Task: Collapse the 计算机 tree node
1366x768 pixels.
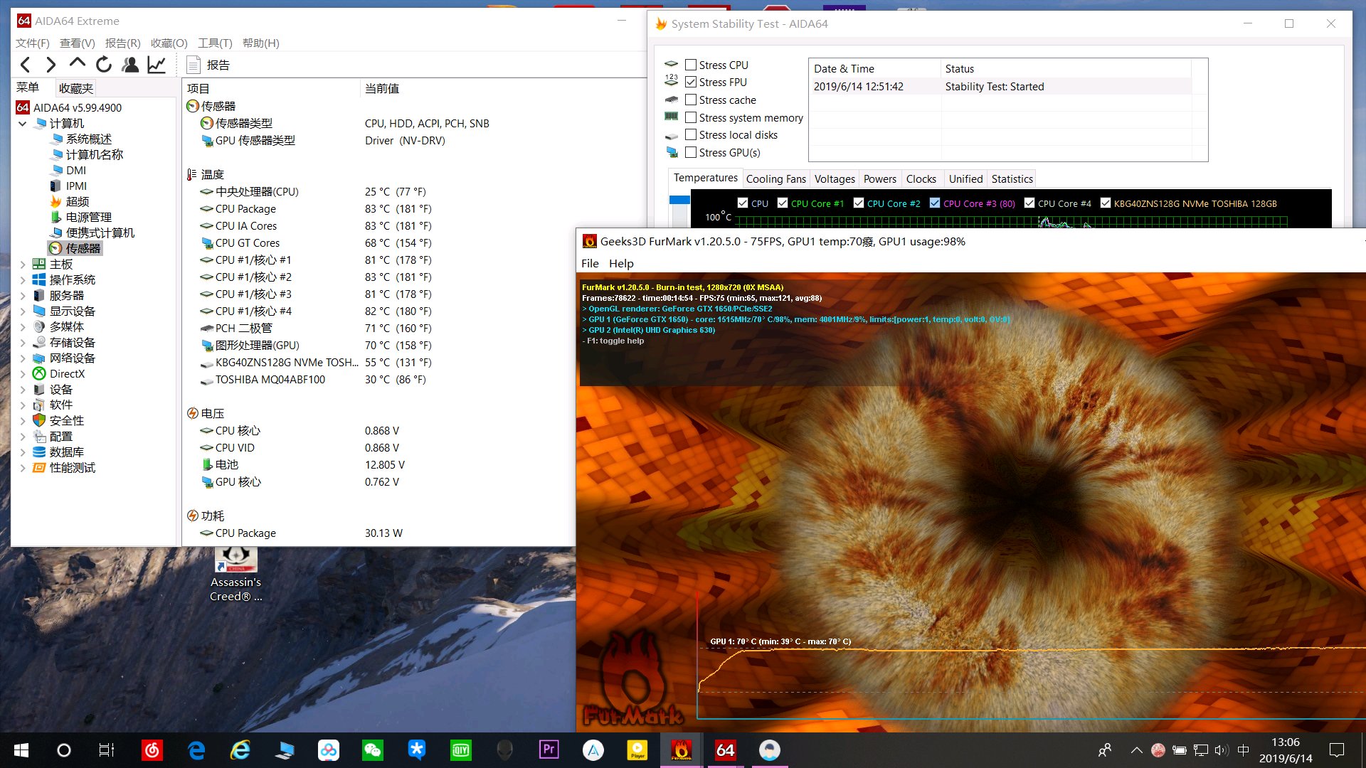Action: pyautogui.click(x=23, y=124)
